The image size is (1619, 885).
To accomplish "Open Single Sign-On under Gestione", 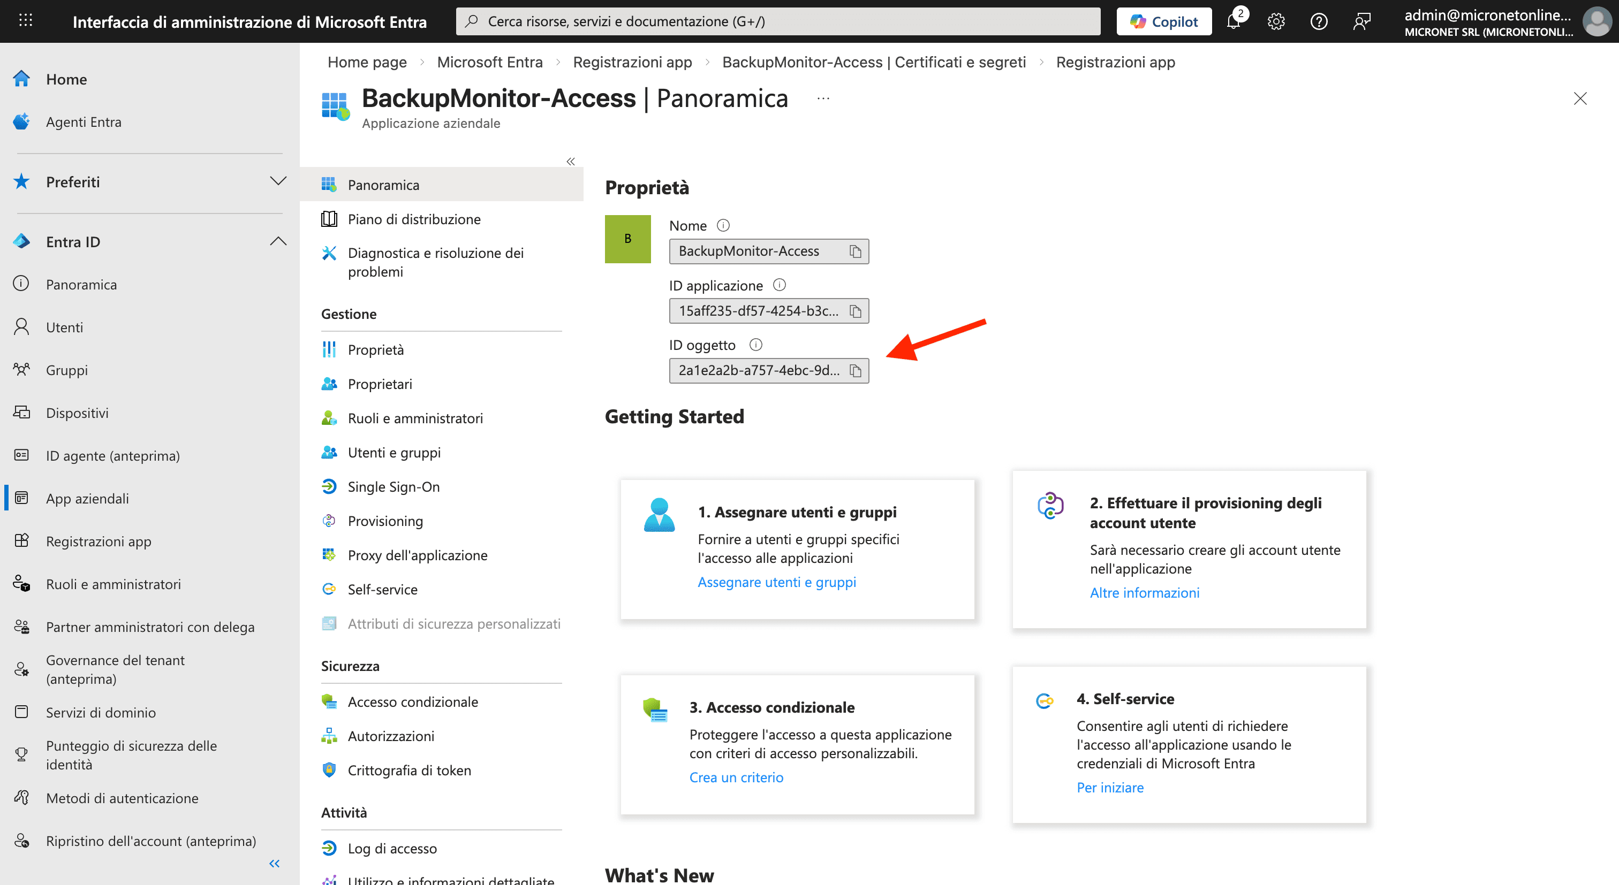I will 394,486.
